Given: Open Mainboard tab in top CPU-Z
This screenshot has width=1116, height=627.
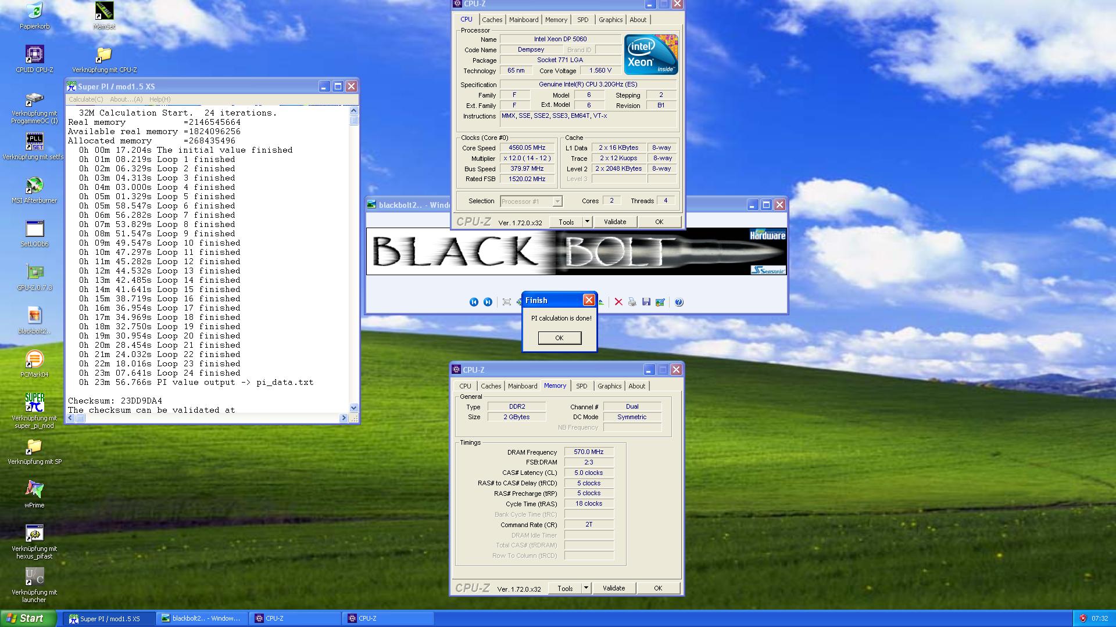Looking at the screenshot, I should coord(524,20).
